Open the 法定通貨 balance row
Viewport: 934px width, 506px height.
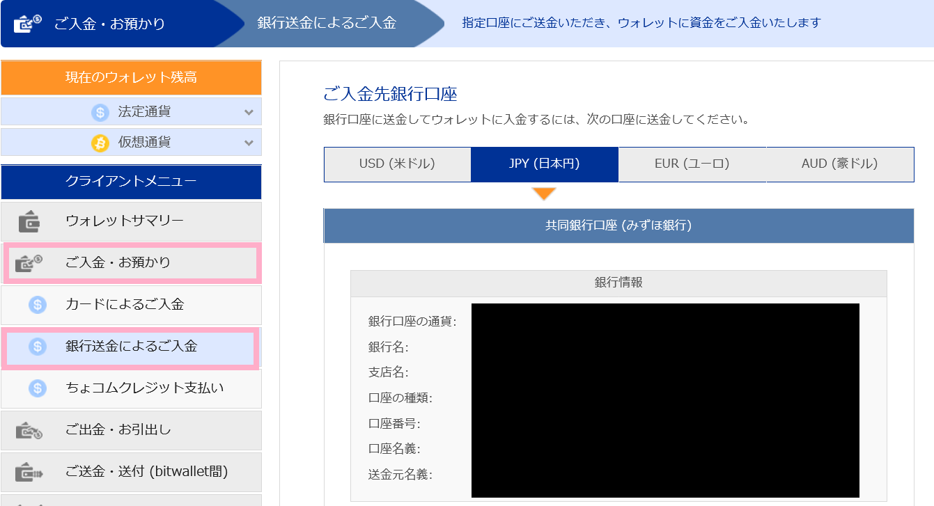pos(131,111)
